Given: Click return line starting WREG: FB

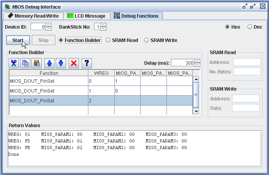Looking at the screenshot, I should (97, 148).
